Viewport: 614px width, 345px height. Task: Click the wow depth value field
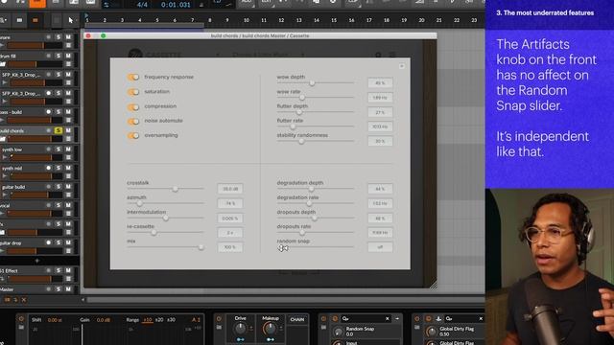tap(380, 83)
